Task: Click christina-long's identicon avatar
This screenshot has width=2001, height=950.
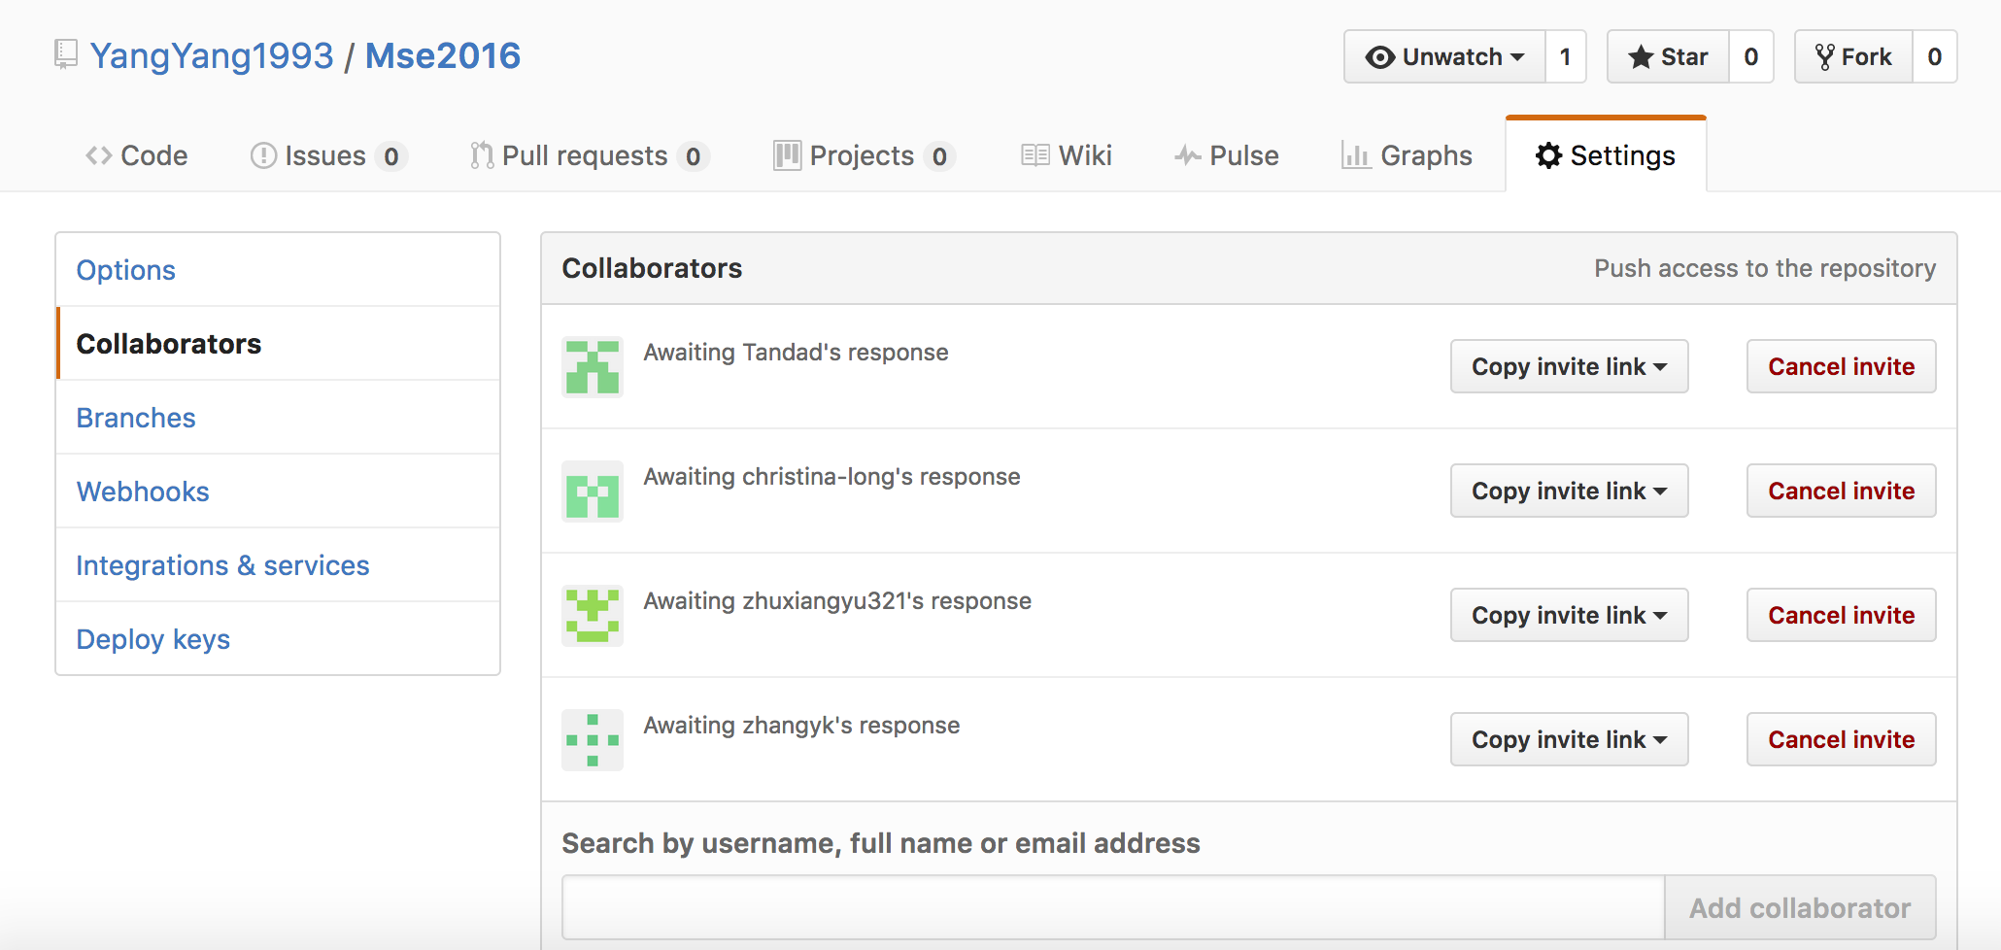Action: 593,492
